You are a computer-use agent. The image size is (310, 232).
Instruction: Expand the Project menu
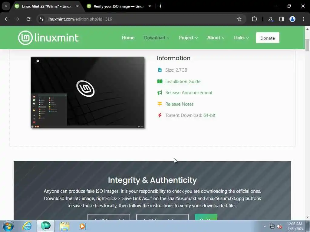[188, 38]
